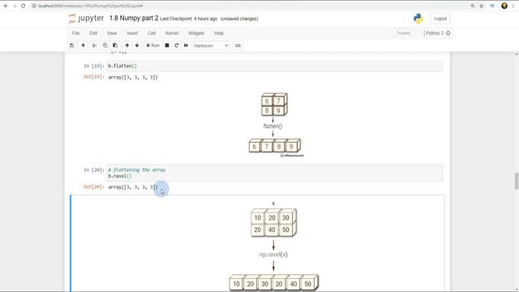Open the command palette keyboard icon
The width and height of the screenshot is (519, 292).
pyautogui.click(x=238, y=45)
